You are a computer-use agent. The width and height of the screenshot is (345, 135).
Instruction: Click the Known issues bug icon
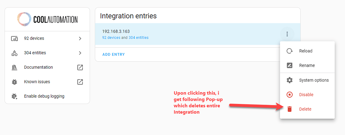coord(14,82)
